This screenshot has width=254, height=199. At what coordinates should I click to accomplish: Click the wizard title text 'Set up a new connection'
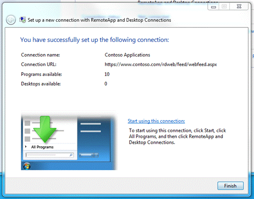tap(99, 20)
